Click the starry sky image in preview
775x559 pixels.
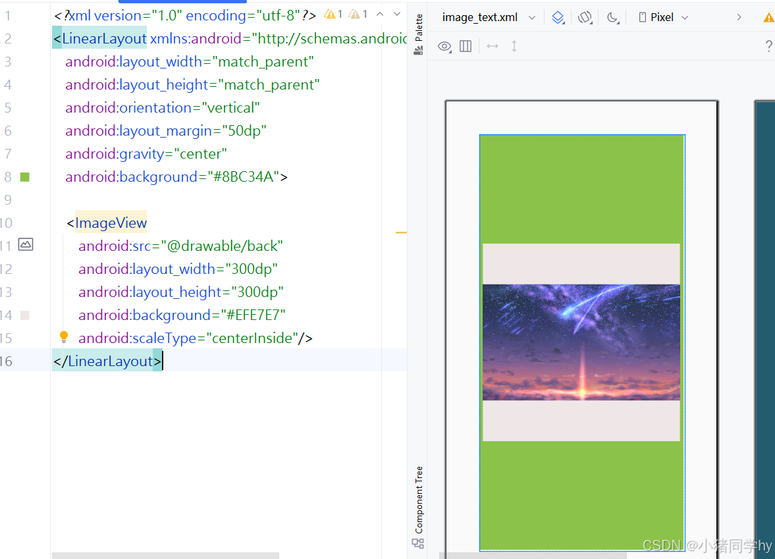[x=581, y=342]
